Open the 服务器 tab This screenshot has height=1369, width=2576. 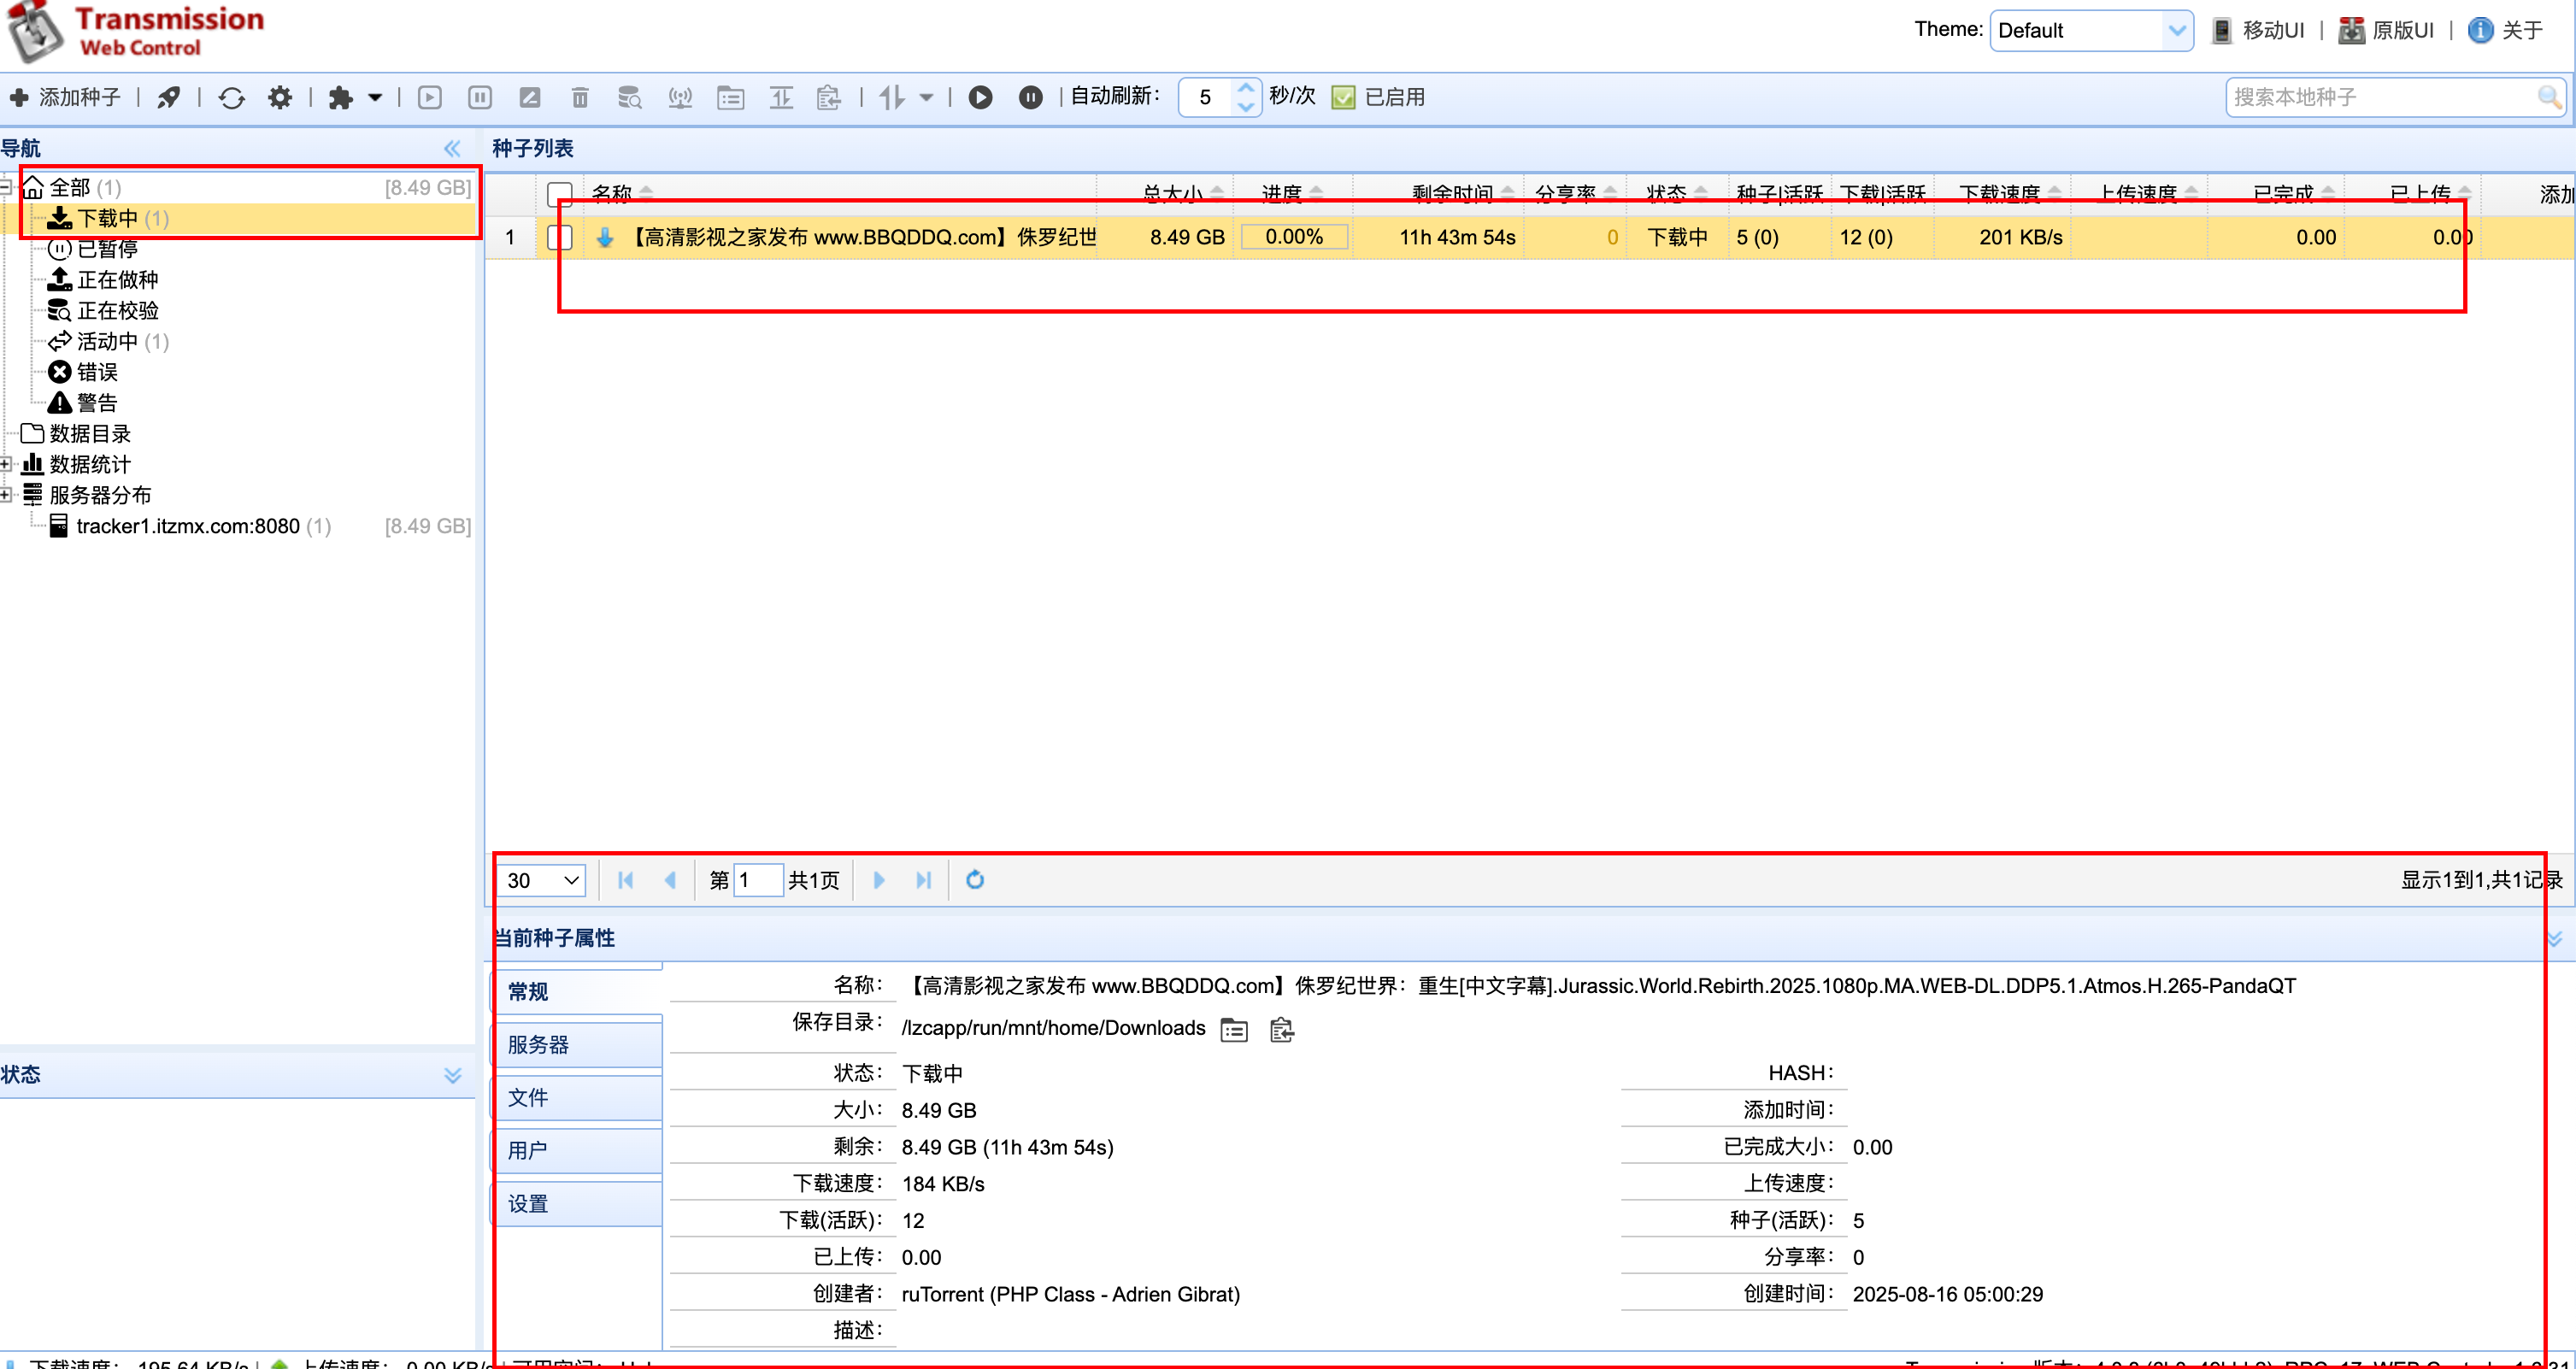pos(578,1045)
